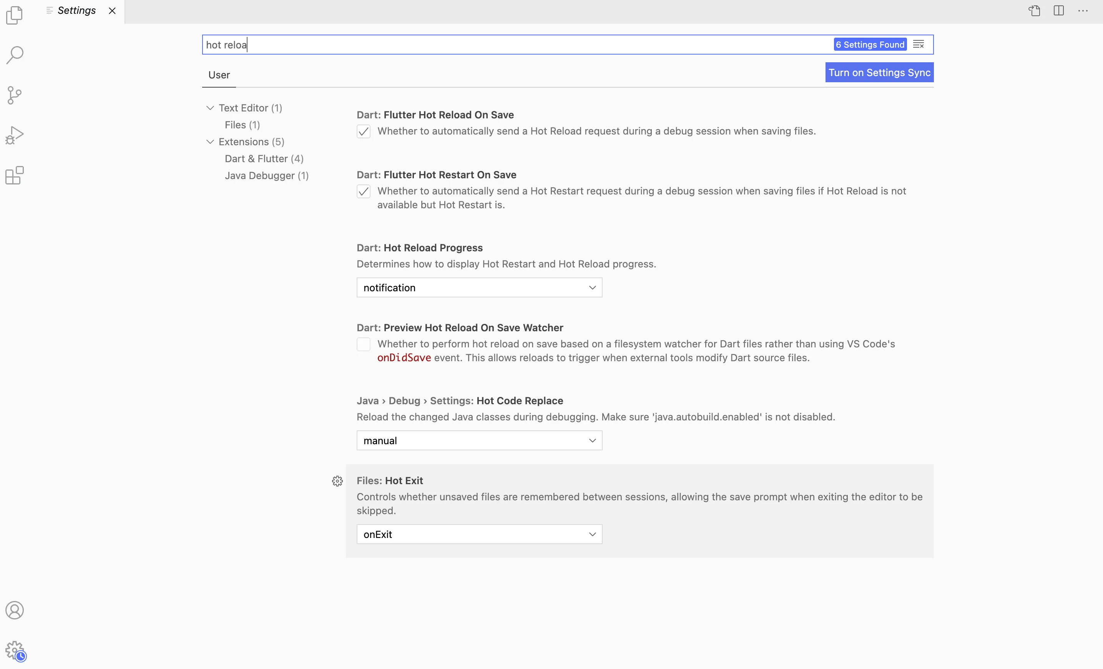Uncheck Flutter Hot Restart On Save
Viewport: 1103px width, 669px height.
(x=364, y=191)
